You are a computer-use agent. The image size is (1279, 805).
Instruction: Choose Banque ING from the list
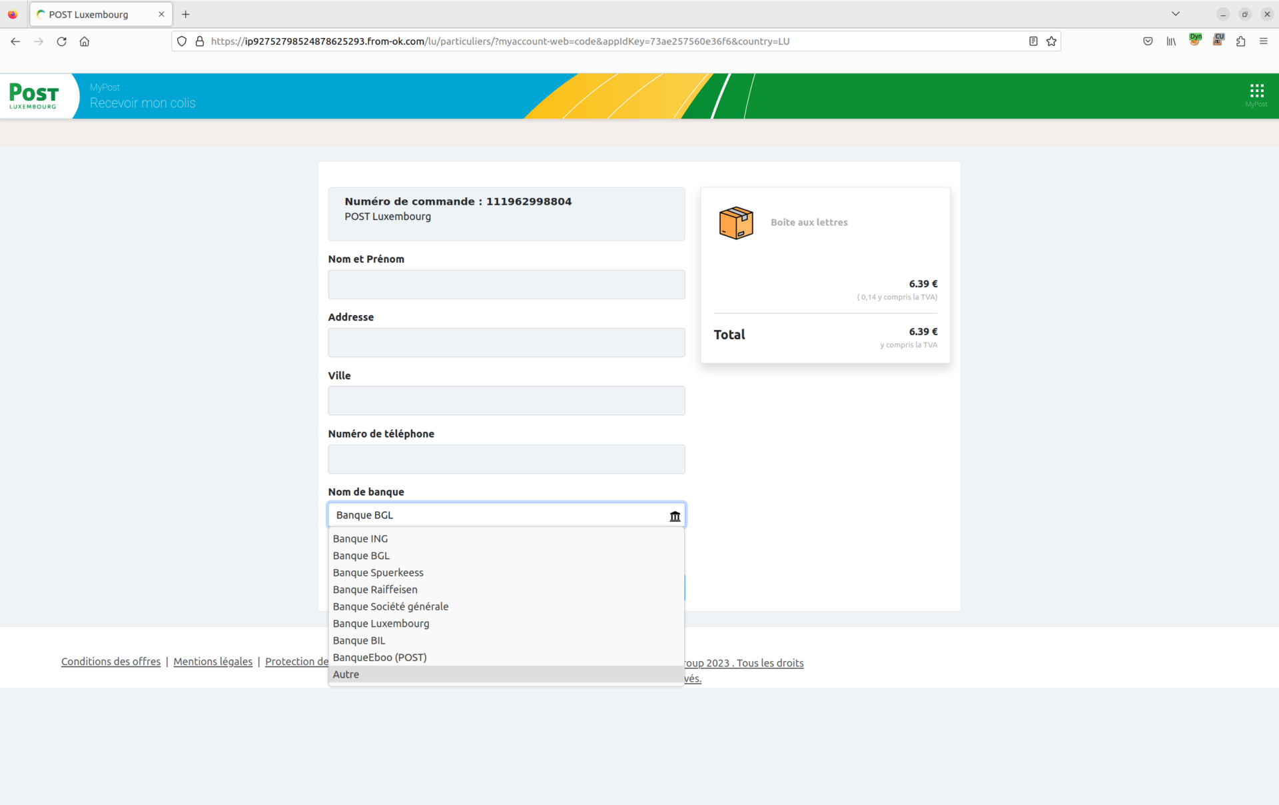[506, 538]
